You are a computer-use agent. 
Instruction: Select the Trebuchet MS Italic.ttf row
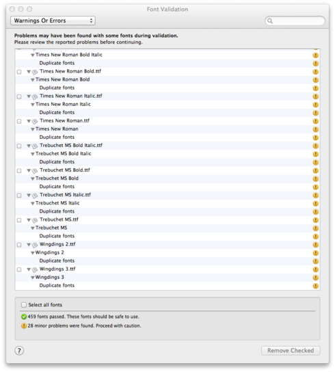point(167,195)
